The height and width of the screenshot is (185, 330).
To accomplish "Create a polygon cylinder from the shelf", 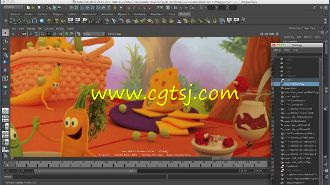I will point(57,21).
